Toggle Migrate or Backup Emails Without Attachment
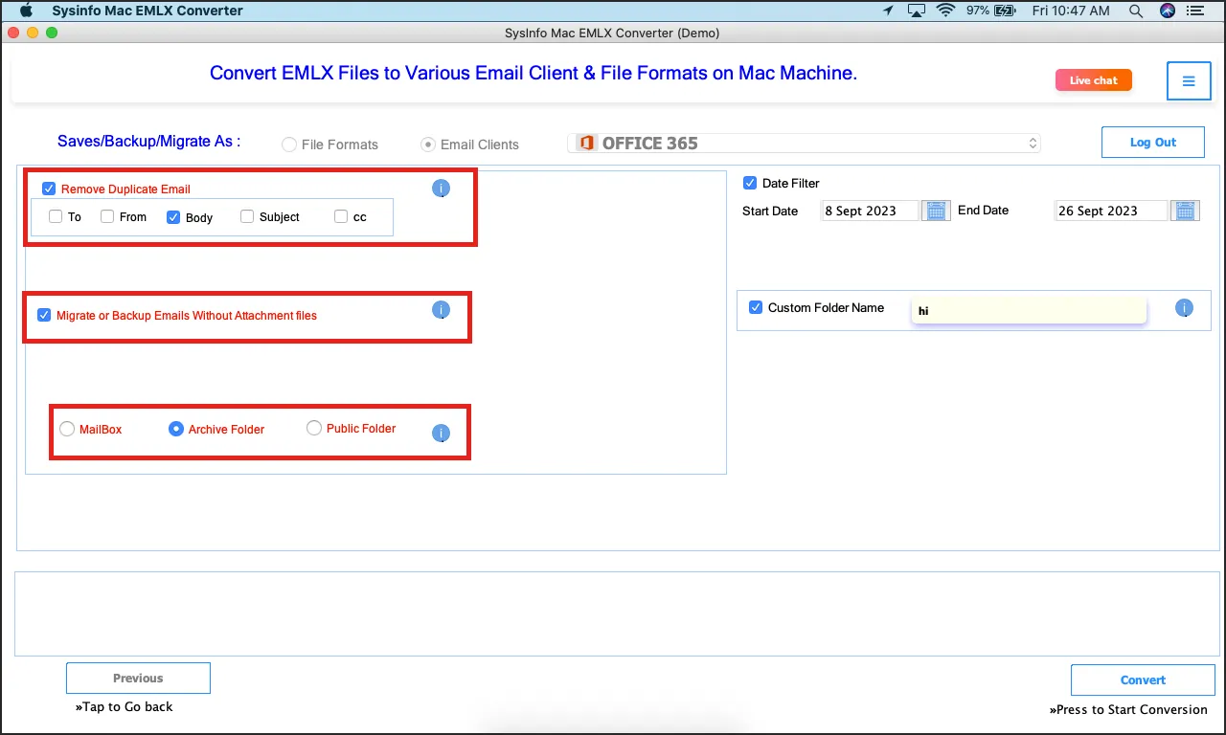The height and width of the screenshot is (735, 1226). [44, 315]
